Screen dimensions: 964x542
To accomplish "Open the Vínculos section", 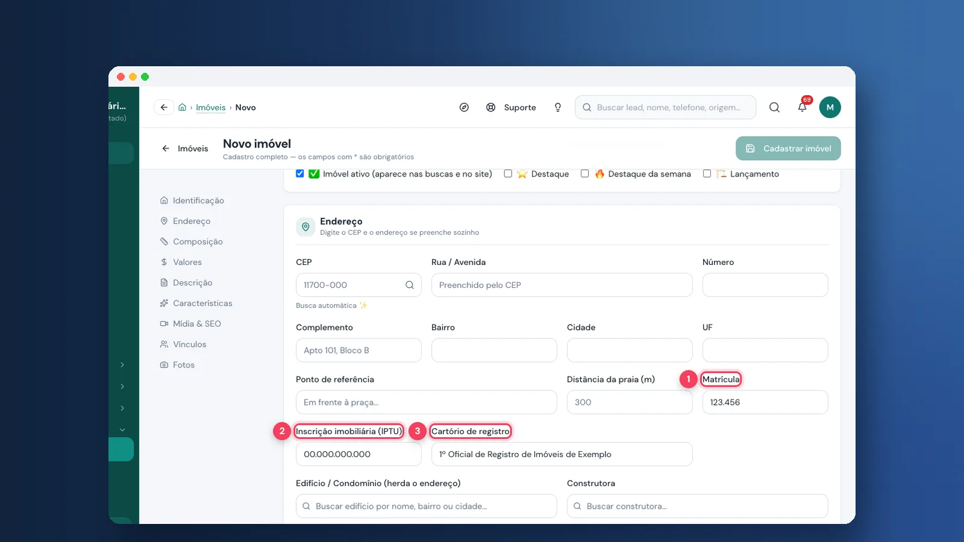I will point(183,344).
